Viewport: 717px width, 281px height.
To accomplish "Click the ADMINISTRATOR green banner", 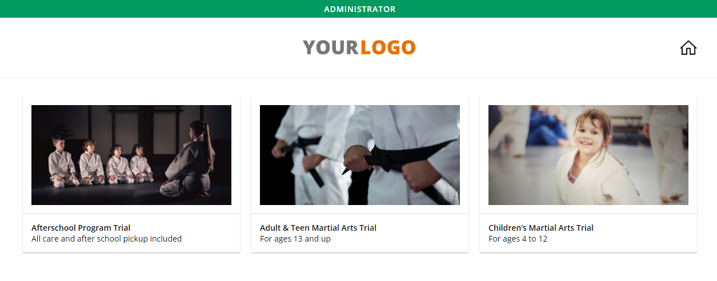I will pyautogui.click(x=358, y=9).
